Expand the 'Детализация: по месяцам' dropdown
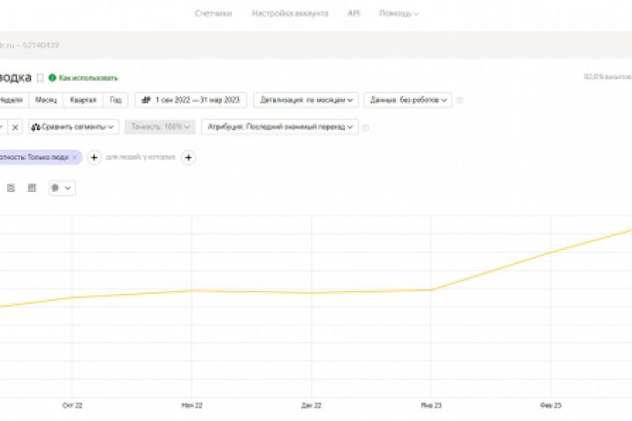Screen dimensions: 632x421 coord(305,100)
